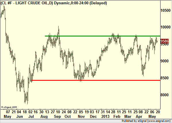Screen dimensions: 172x123
Task: Click the '18' date label after Jun 04
Action: (x=25, y=112)
